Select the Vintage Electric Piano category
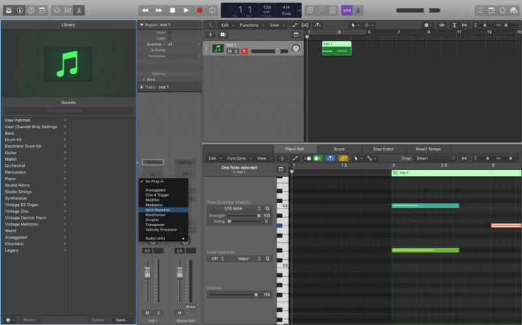This screenshot has width=522, height=325. [35, 218]
